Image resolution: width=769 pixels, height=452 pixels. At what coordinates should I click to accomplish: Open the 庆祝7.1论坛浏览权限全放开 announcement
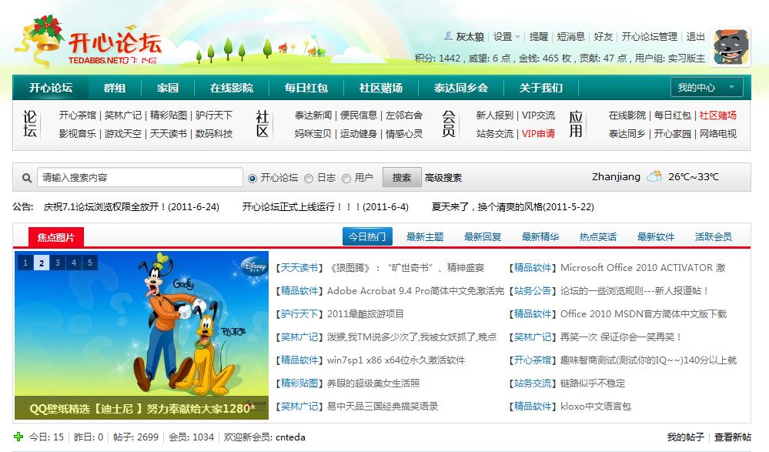coord(132,206)
